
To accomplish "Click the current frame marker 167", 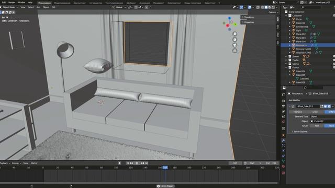I will [165, 168].
